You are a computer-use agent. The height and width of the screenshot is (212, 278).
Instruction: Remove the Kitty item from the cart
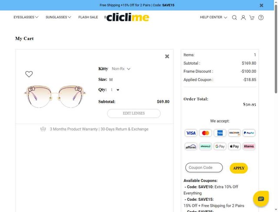(167, 56)
